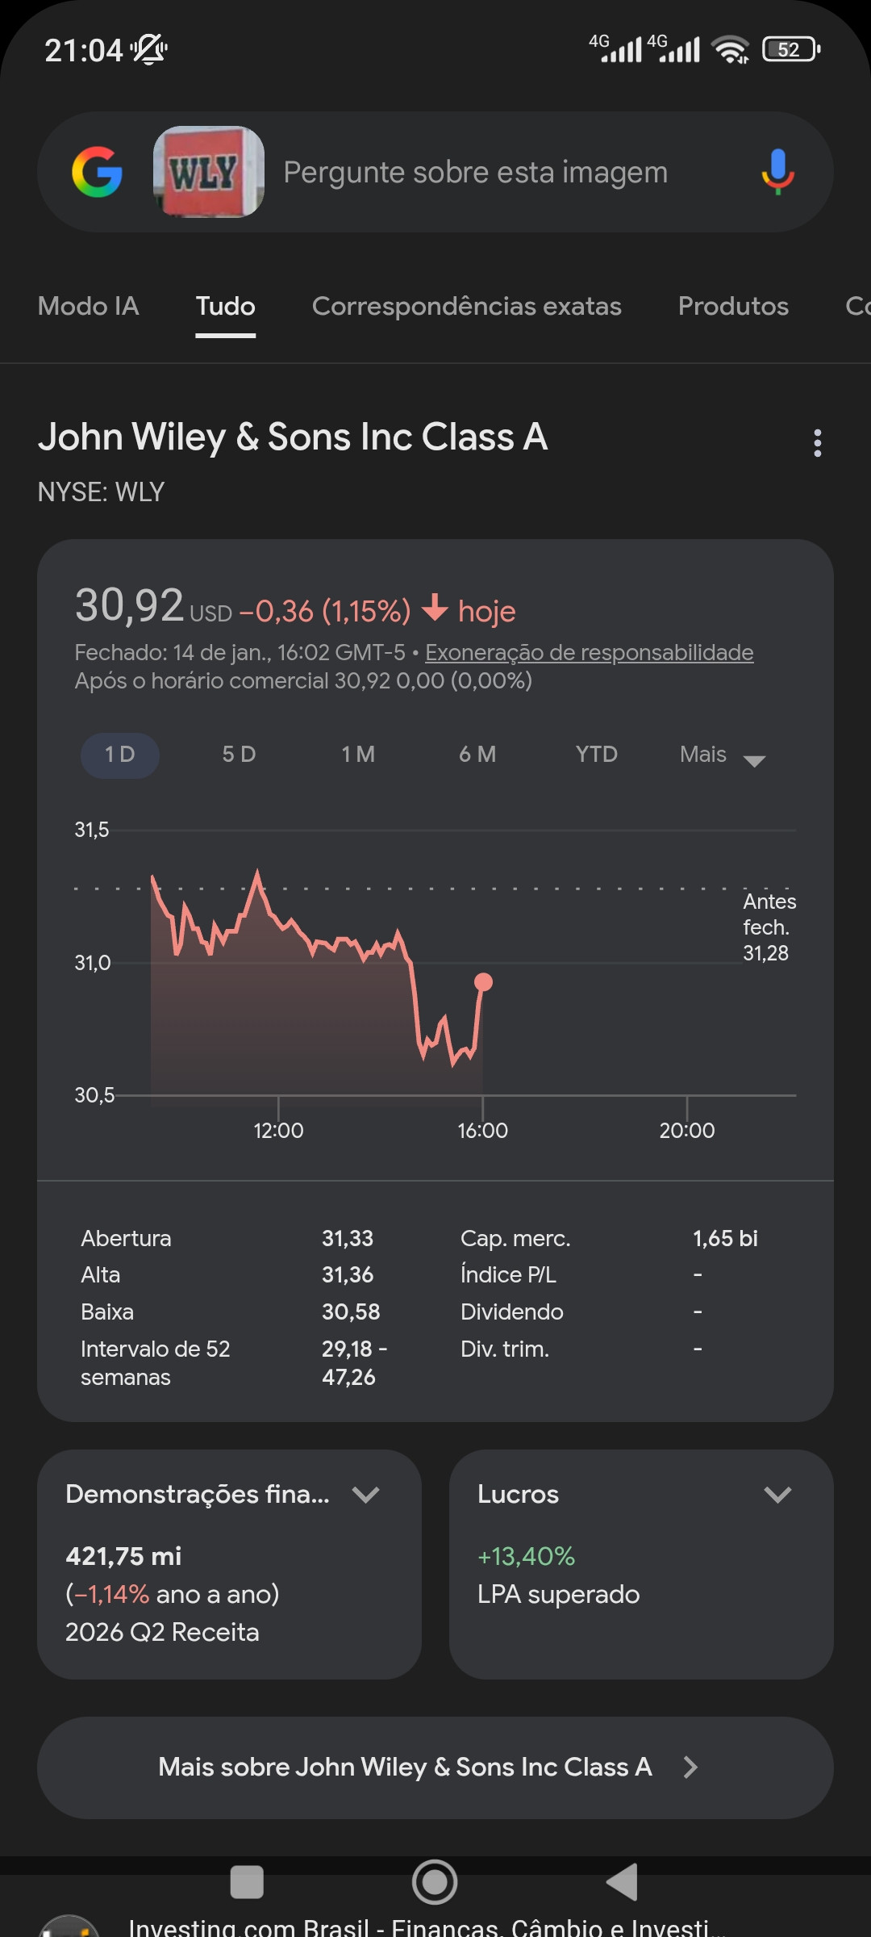Switch chart to 5 D range

point(239,755)
